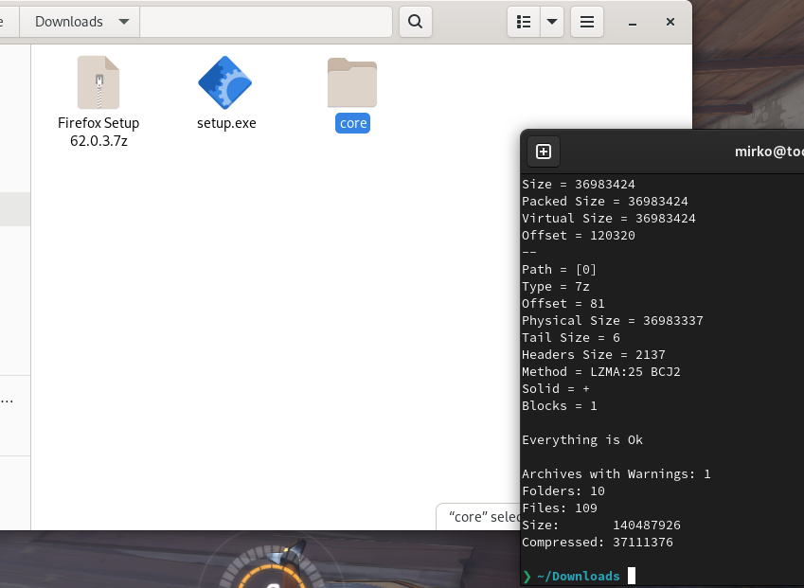
Task: Open the core folder
Action: click(351, 82)
